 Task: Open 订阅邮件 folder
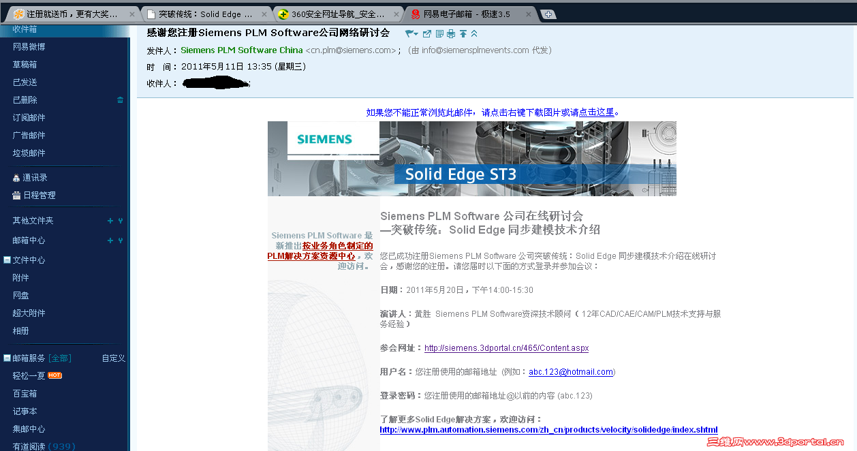pos(29,118)
